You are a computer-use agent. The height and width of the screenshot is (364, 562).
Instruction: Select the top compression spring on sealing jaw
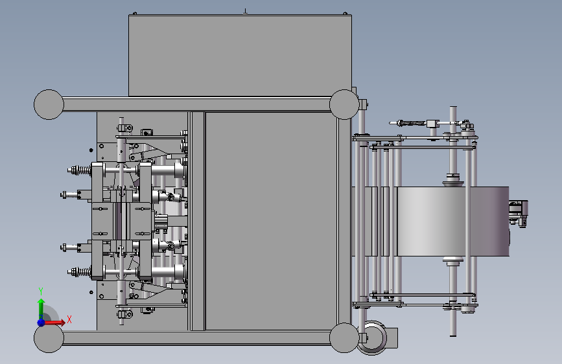(x=84, y=170)
